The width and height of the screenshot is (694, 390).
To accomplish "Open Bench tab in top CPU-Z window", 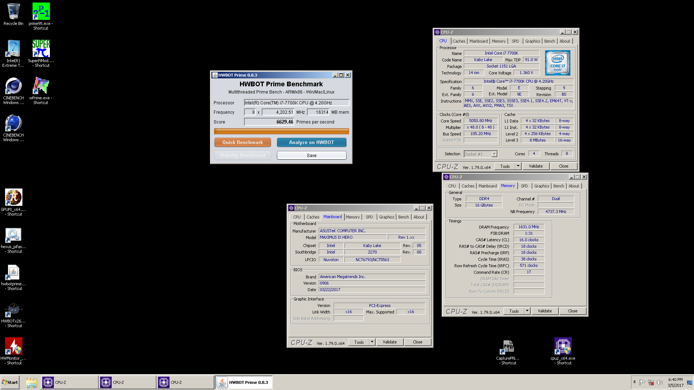I will tap(549, 41).
